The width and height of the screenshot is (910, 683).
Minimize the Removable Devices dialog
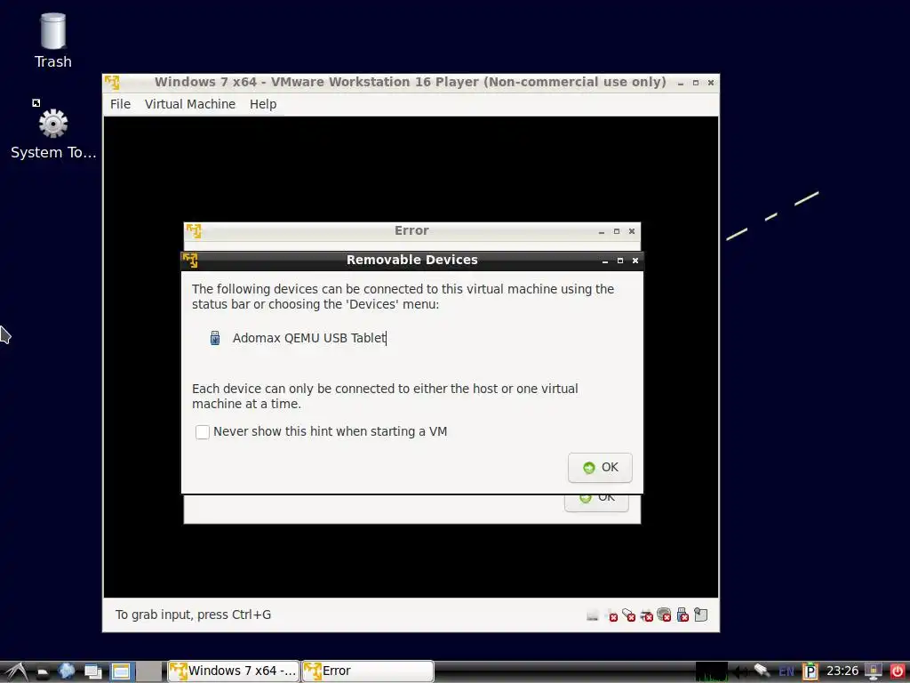pos(604,261)
